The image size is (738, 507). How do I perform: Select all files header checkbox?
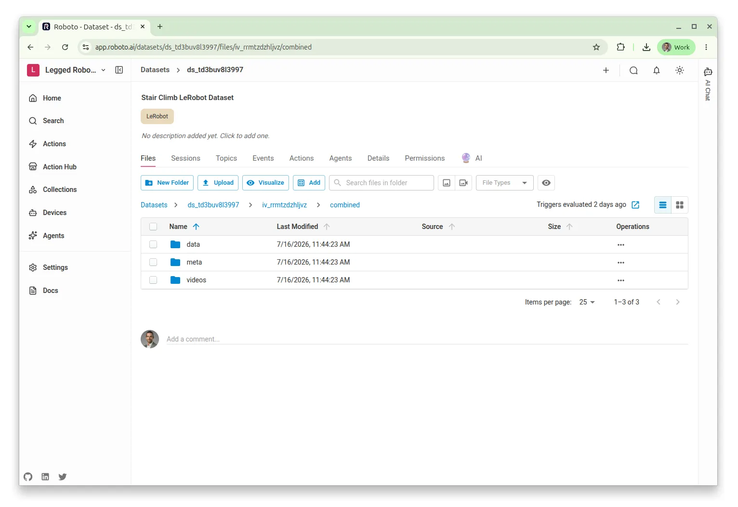pos(153,227)
